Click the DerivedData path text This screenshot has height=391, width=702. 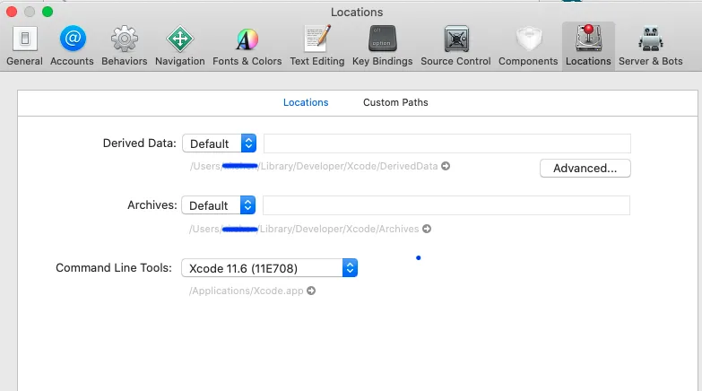point(314,166)
